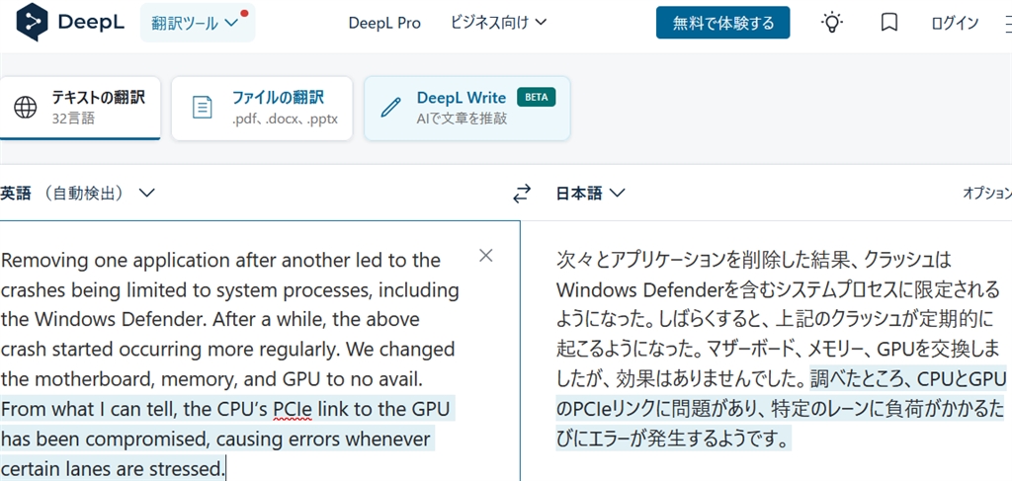
Task: Open the 翻訳ツール dropdown menu
Action: [x=197, y=23]
